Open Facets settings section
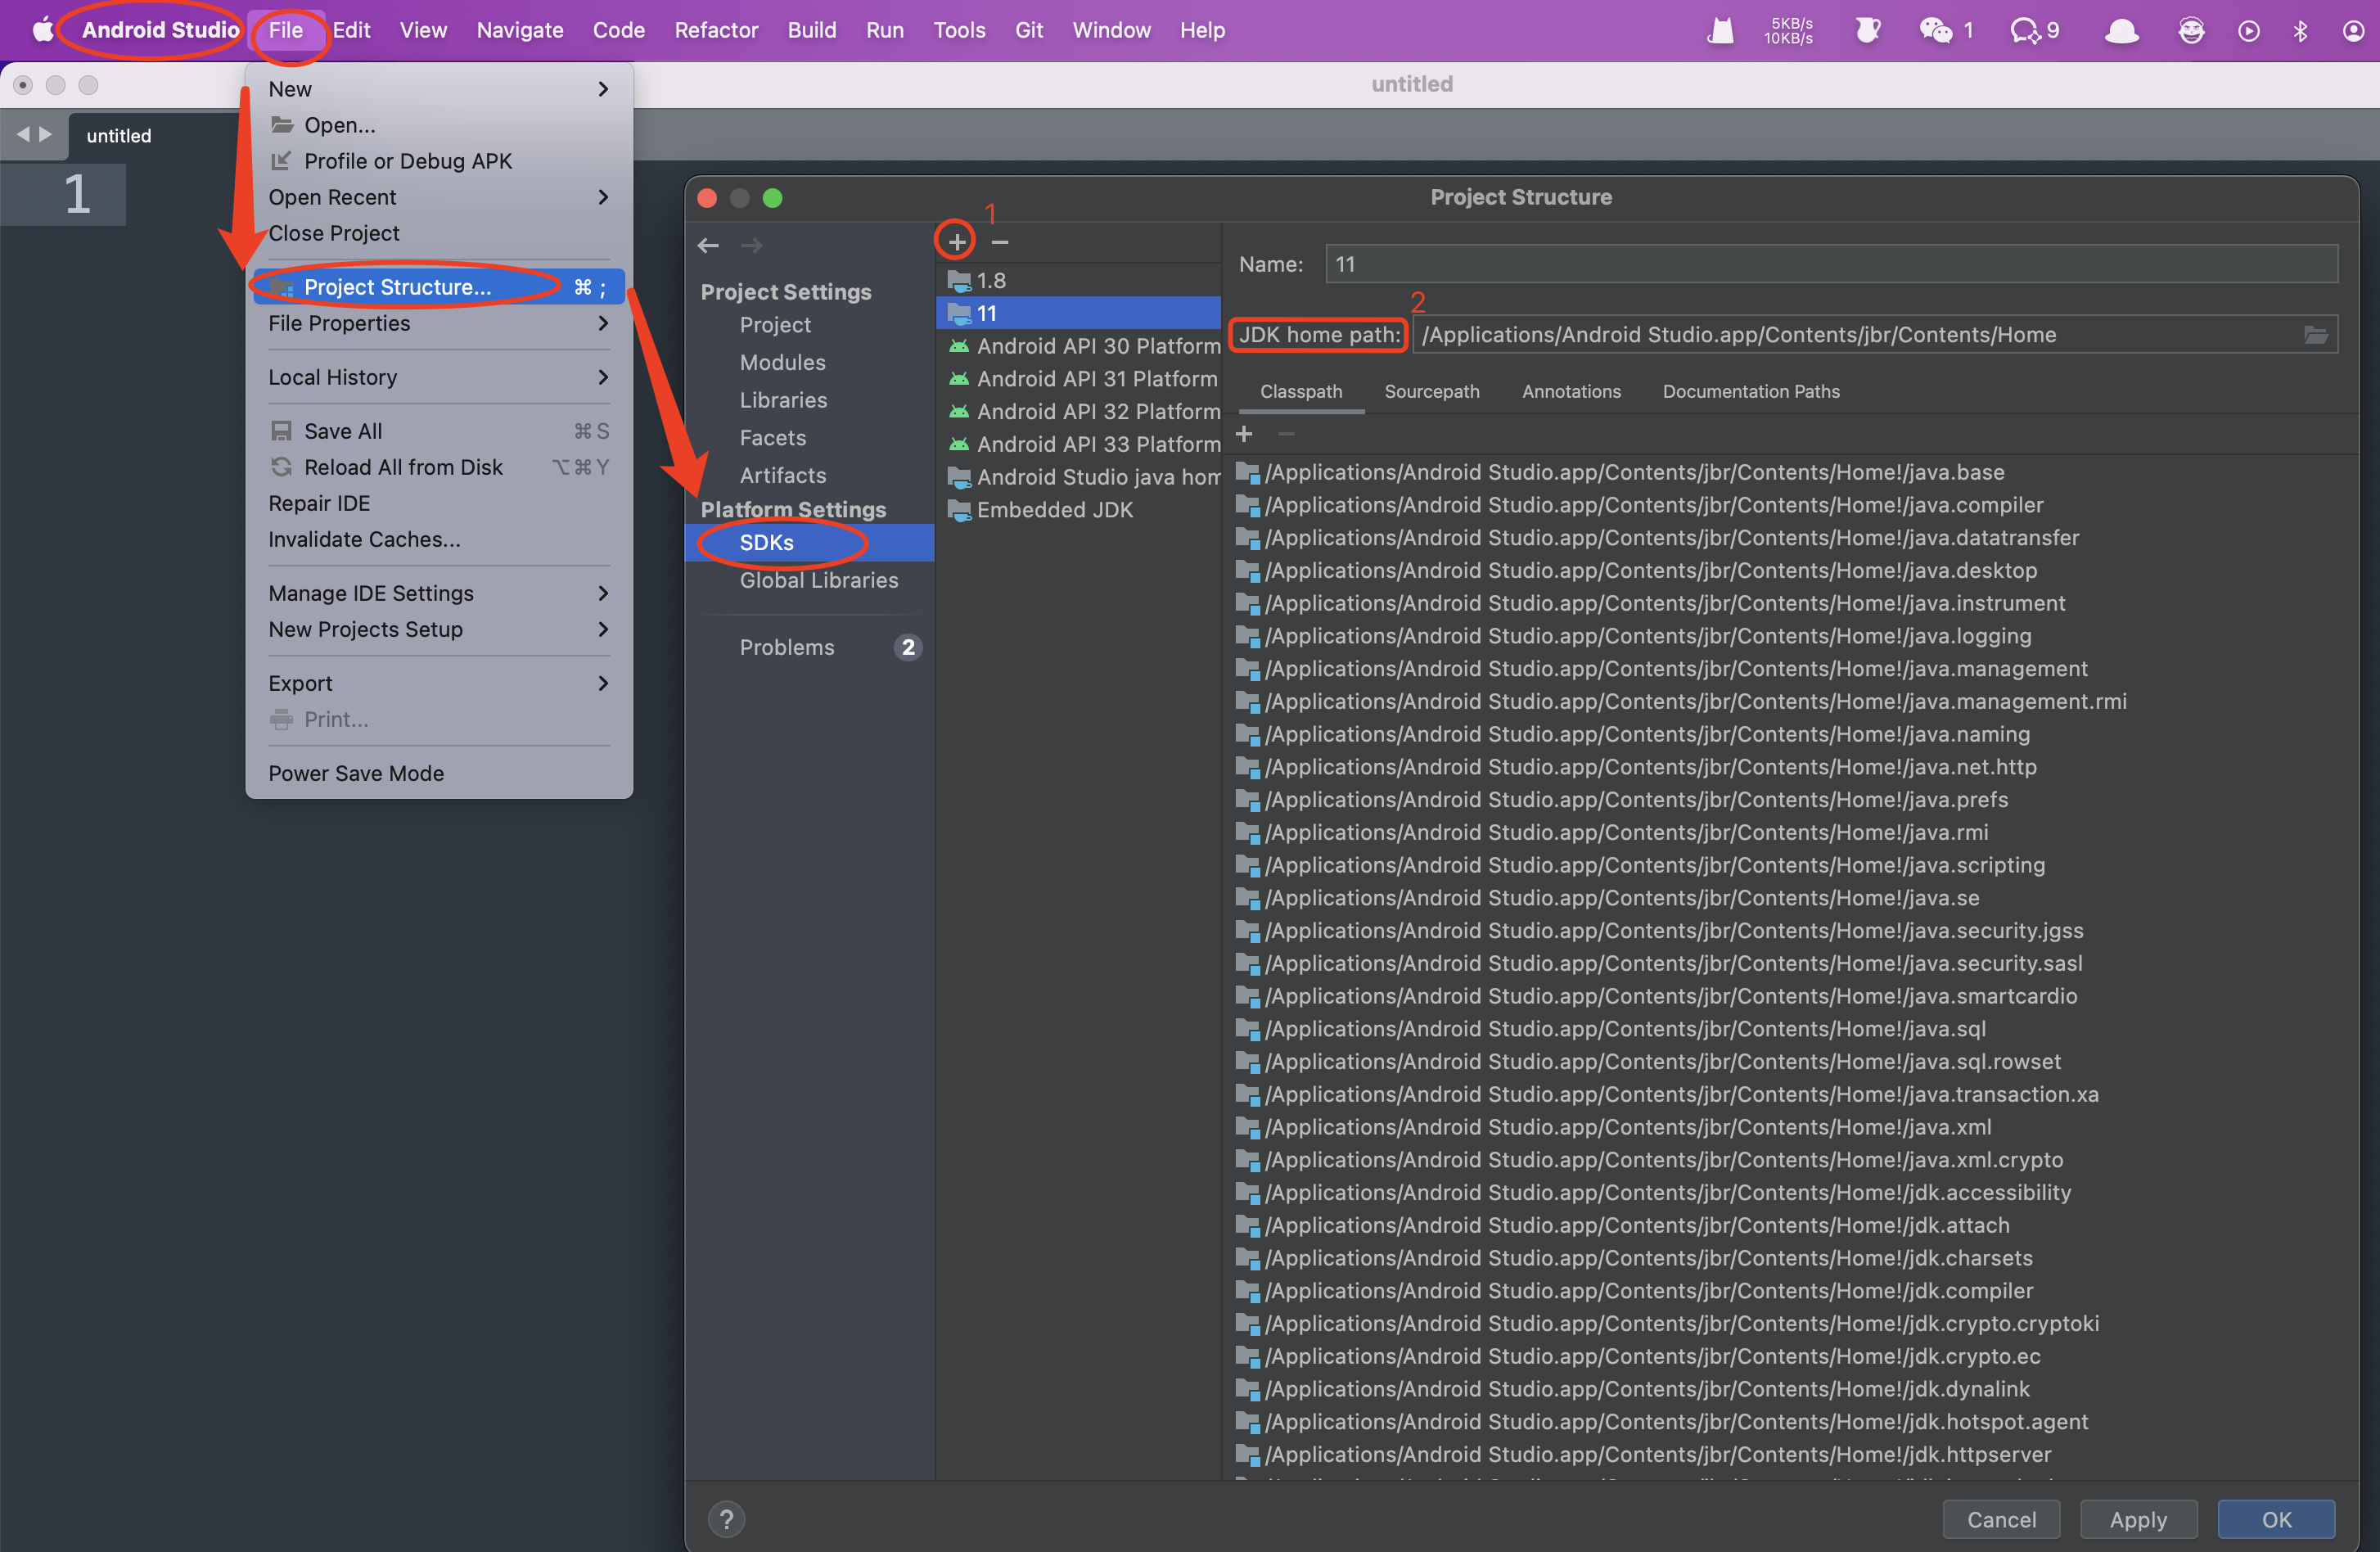Viewport: 2380px width, 1552px height. pos(772,438)
